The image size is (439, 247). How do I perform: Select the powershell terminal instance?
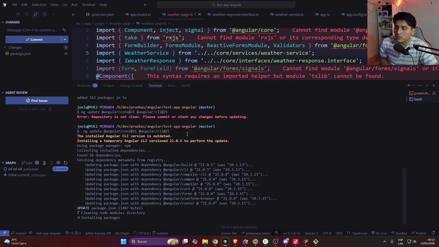[422, 93]
